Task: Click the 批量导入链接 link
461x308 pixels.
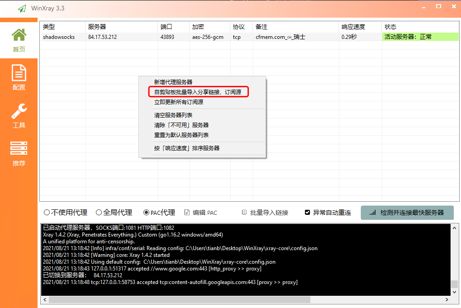Action: tap(269, 213)
